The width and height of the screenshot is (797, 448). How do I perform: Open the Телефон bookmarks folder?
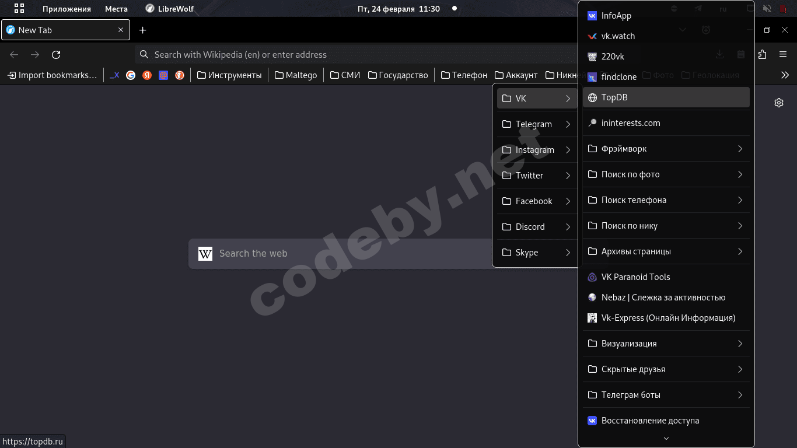[x=464, y=75]
